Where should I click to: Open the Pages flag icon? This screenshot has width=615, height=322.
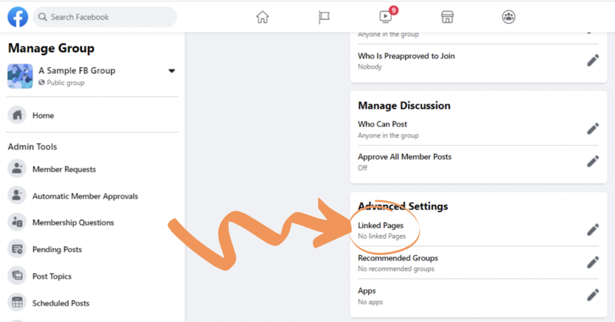tap(324, 17)
